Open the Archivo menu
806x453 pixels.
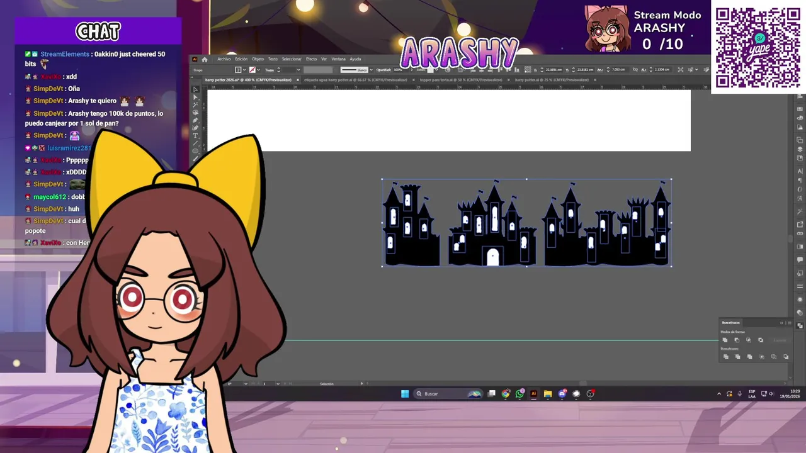click(224, 59)
